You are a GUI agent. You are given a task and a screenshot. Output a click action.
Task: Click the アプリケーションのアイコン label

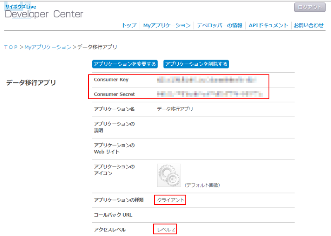(114, 170)
